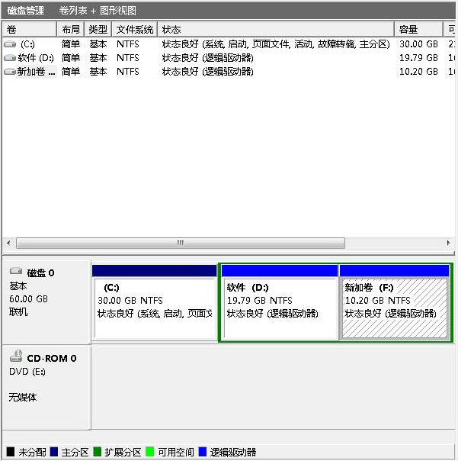458x461 pixels.
Task: Click the 新加卷 volume drive icon in list
Action: pyautogui.click(x=10, y=72)
